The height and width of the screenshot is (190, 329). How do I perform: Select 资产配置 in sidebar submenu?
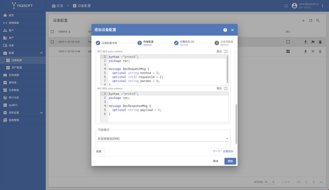[23, 68]
